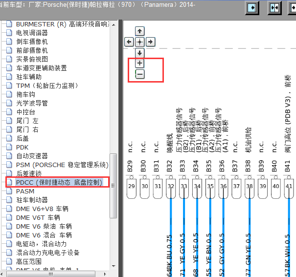The width and height of the screenshot is (296, 277).
Task: Click the document icon beside 拖车钩
Action: 9,94
